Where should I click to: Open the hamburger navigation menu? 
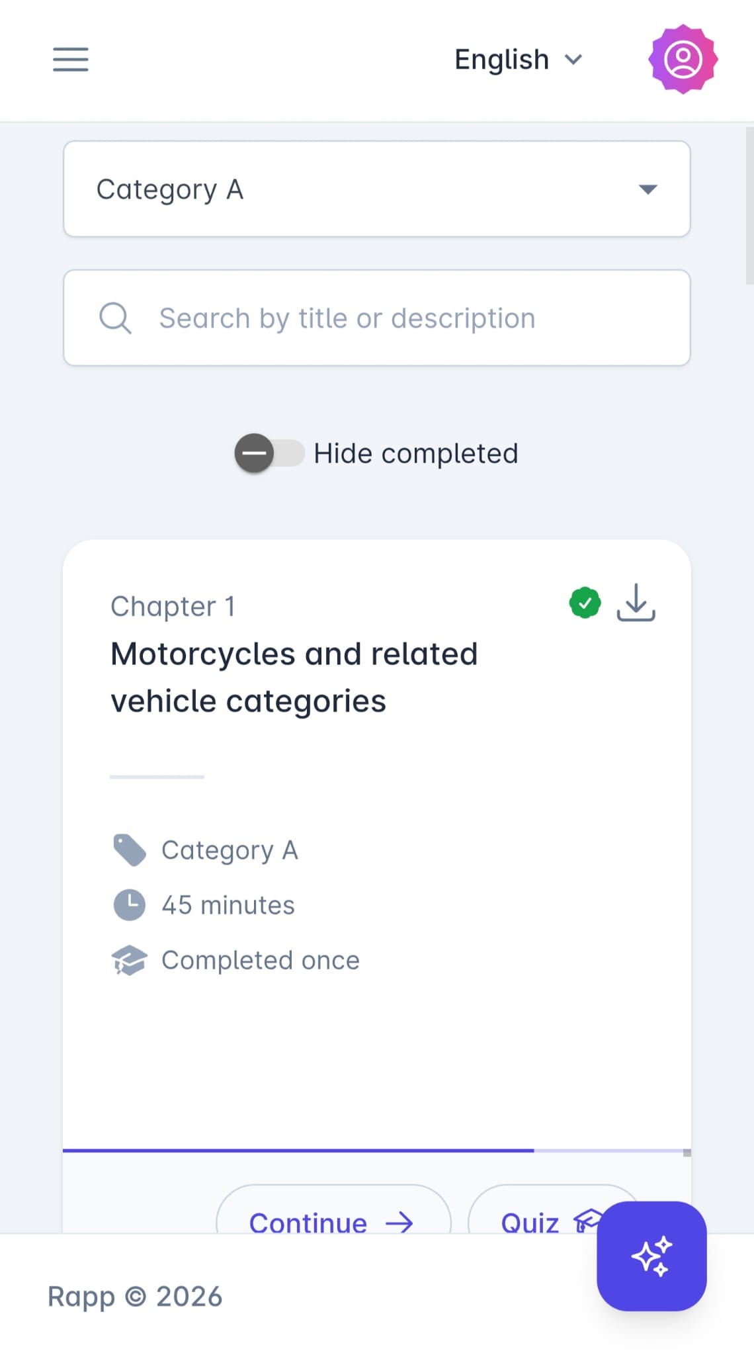[x=70, y=60]
